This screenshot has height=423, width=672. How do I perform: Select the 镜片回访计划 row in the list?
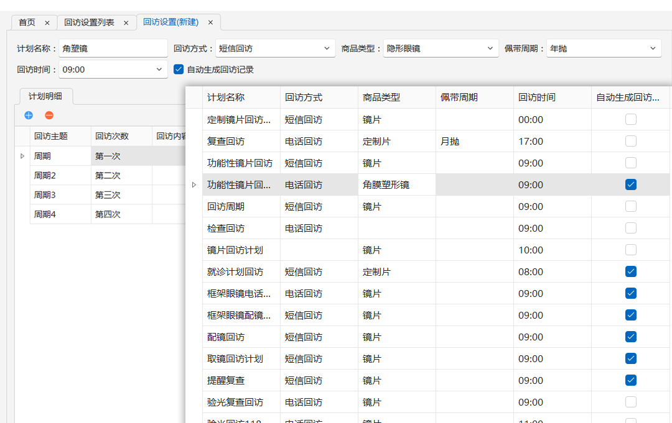coord(236,250)
